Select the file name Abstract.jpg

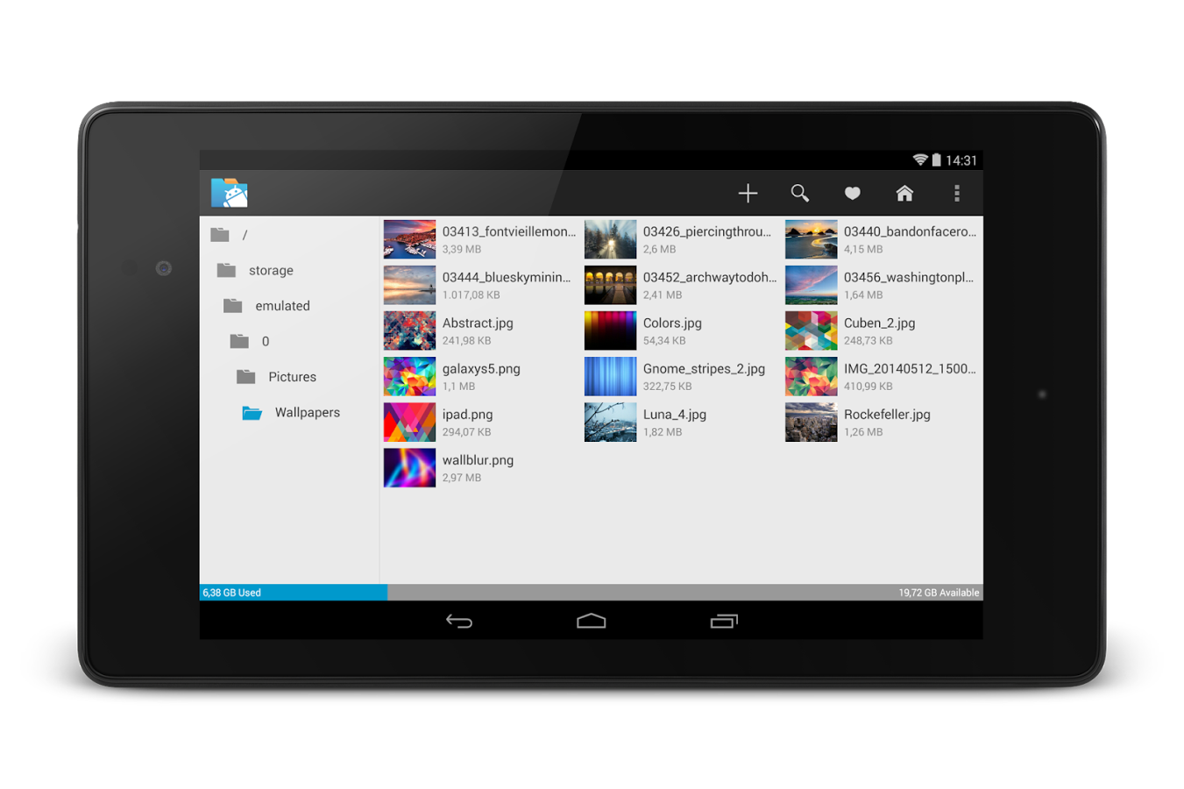[x=478, y=323]
